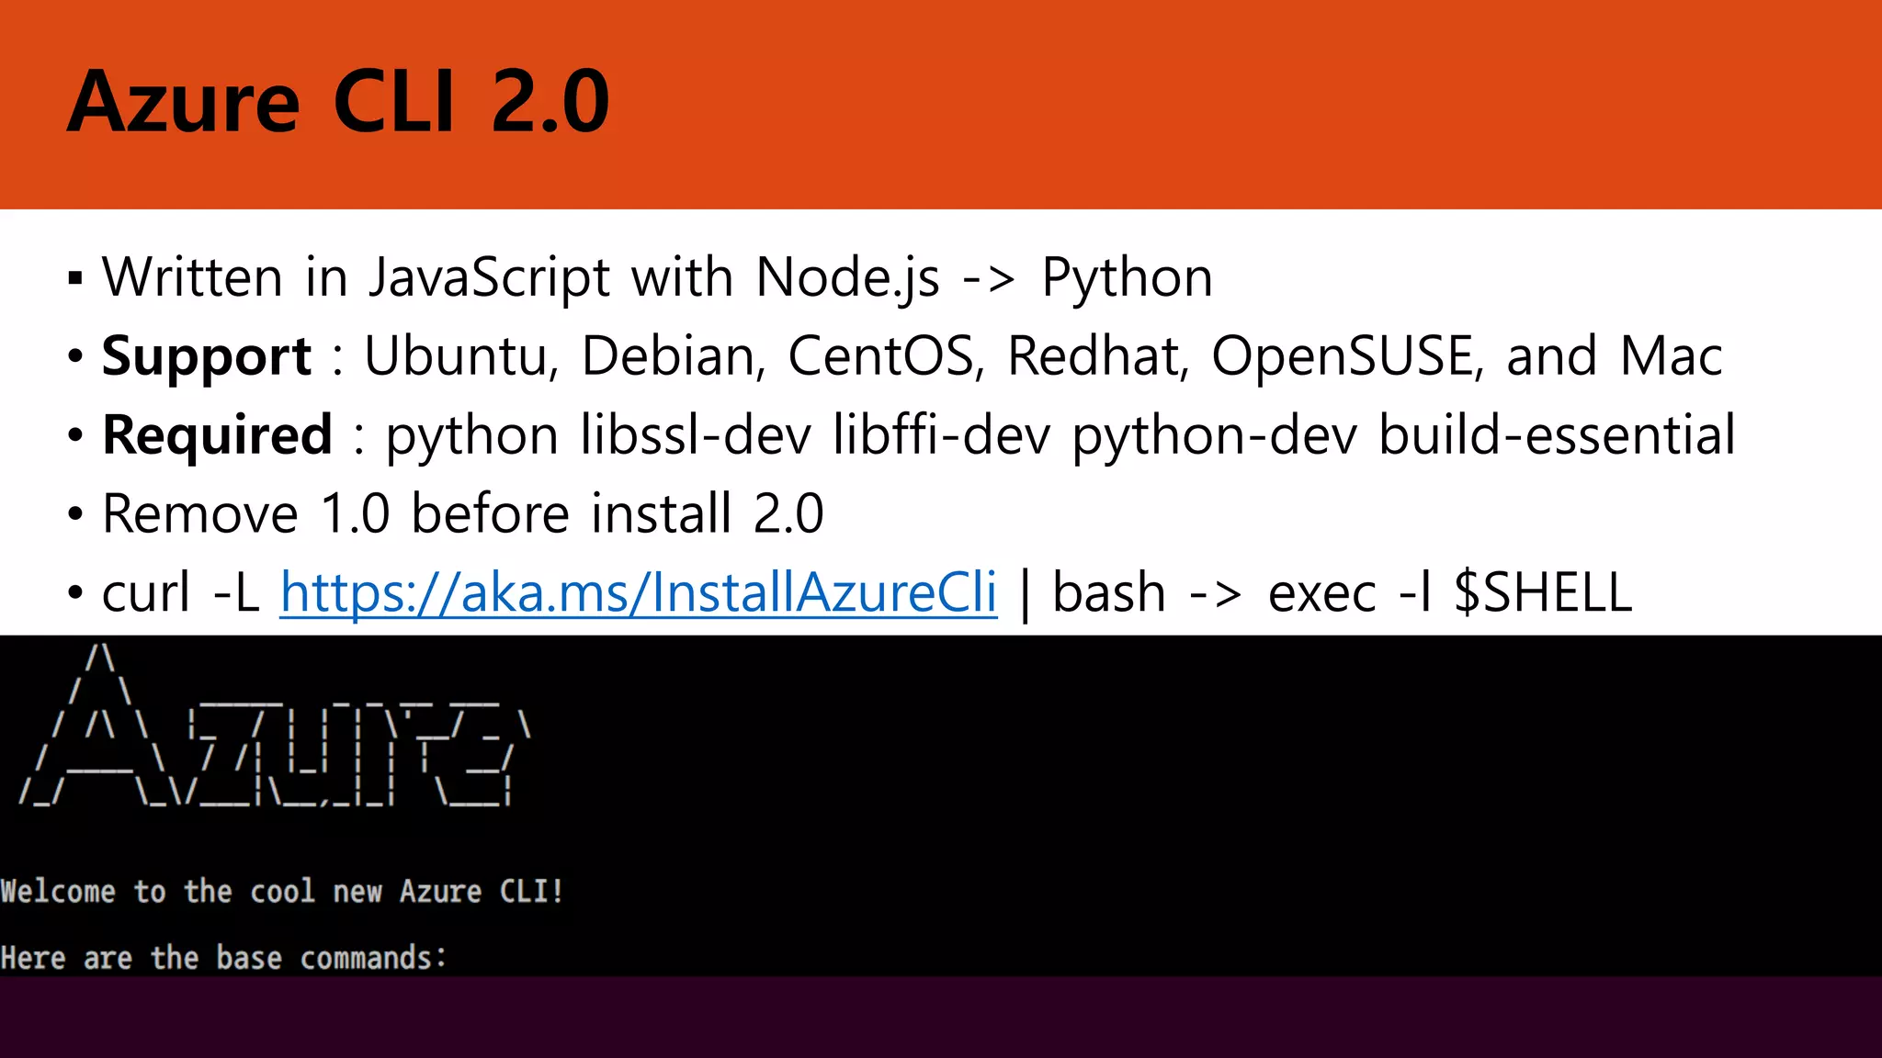Screen dimensions: 1882x1058
Task: Click the bold 'Required' label
Action: [217, 435]
